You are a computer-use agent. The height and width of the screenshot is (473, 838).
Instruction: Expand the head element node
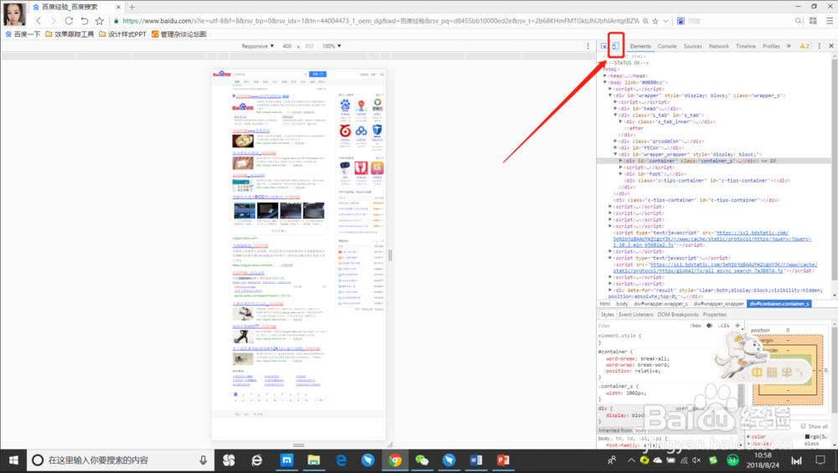(x=605, y=76)
